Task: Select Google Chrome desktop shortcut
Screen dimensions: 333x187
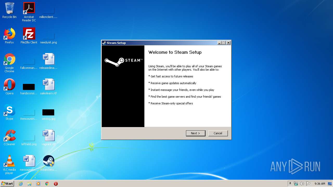Action: (9, 63)
